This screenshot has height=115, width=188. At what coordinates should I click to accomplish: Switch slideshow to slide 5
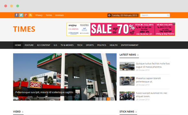(x=112, y=99)
